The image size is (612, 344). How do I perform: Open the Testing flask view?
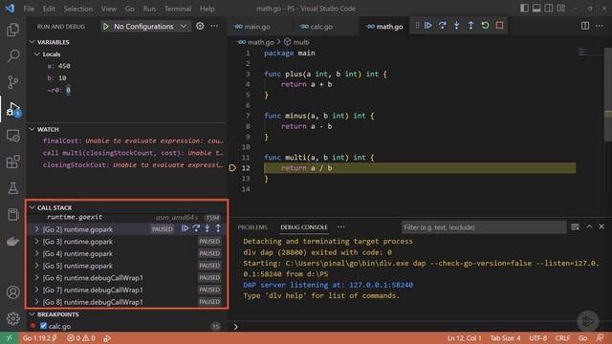pos(12,188)
